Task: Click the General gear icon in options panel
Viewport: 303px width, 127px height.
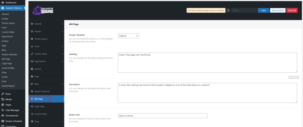Action: 32,24
